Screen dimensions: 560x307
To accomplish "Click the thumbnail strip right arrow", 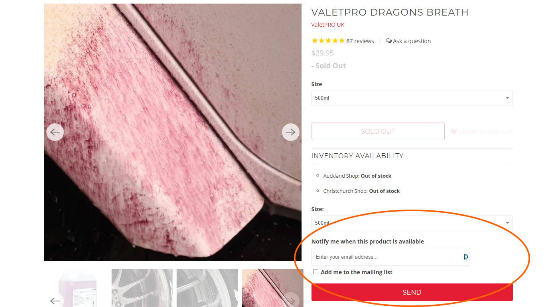I will [291, 301].
